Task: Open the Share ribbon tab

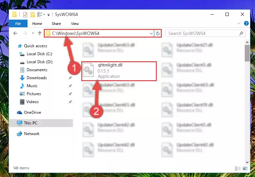Action: pyautogui.click(x=56, y=24)
